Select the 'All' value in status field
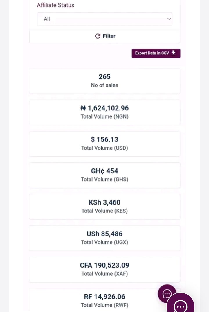Image resolution: width=209 pixels, height=312 pixels. 47,19
